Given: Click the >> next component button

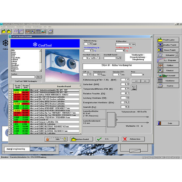Looking at the screenshot, I should (145, 81).
